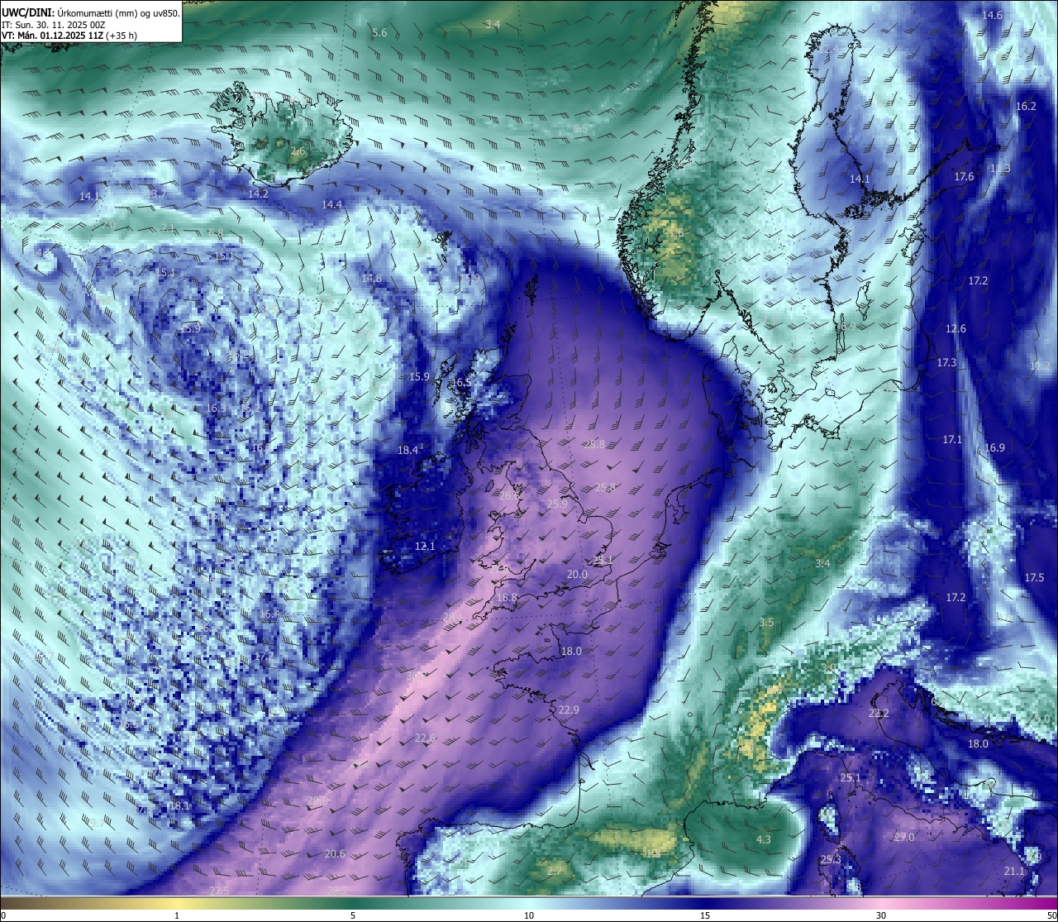This screenshot has height=922, width=1058.
Task: Click the 17.3 value label
Action: 946,363
